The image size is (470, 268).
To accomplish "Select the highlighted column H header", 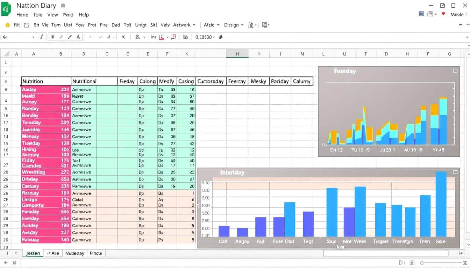I will coord(237,54).
